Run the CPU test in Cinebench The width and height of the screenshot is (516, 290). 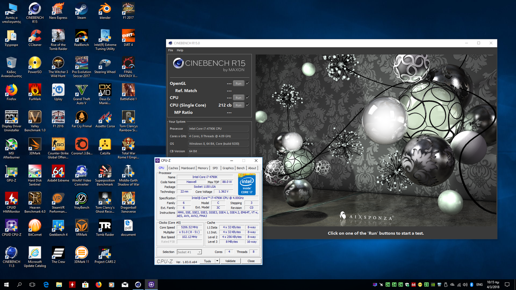tap(239, 97)
